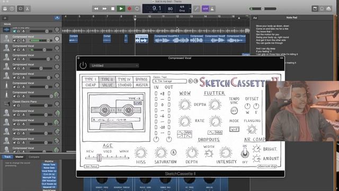The width and height of the screenshot is (339, 191).
Task: Start recording with the red Record button
Action: pyautogui.click(x=129, y=8)
